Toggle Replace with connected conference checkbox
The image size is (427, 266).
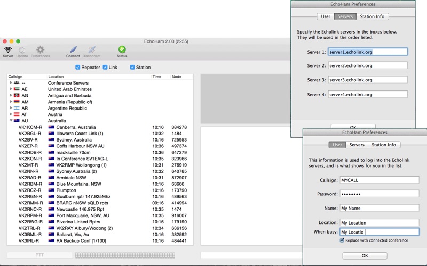pyautogui.click(x=342, y=240)
